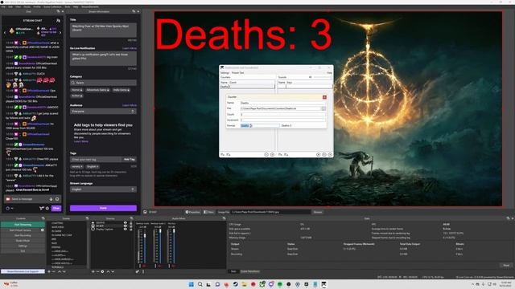Remove the Horror category tag
This screenshot has width=515, height=289.
81,90
